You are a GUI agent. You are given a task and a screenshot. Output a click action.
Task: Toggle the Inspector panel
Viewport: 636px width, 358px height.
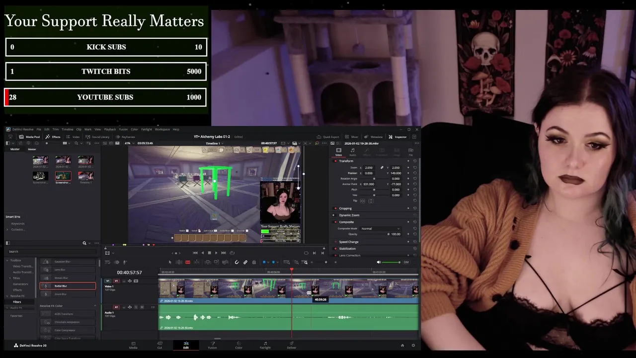[x=397, y=137]
